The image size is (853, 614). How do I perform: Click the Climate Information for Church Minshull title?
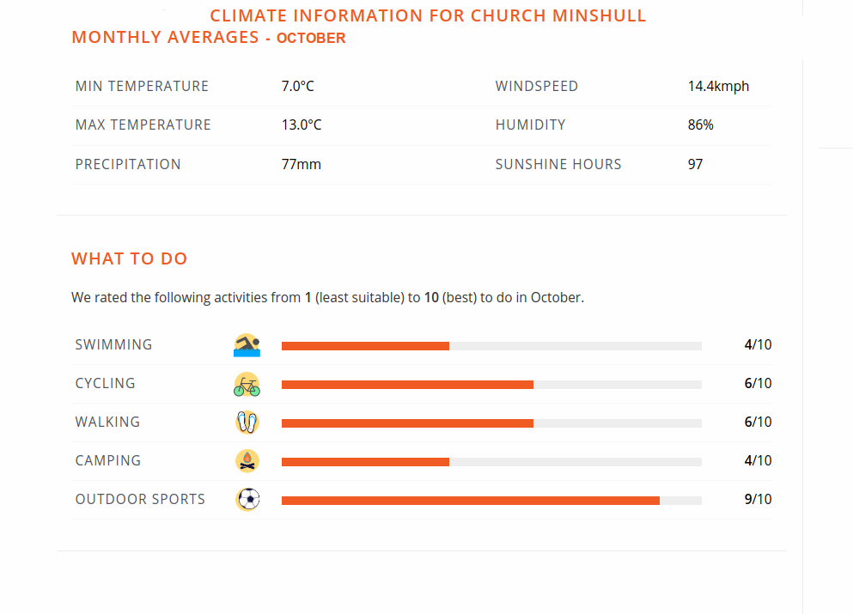point(428,16)
